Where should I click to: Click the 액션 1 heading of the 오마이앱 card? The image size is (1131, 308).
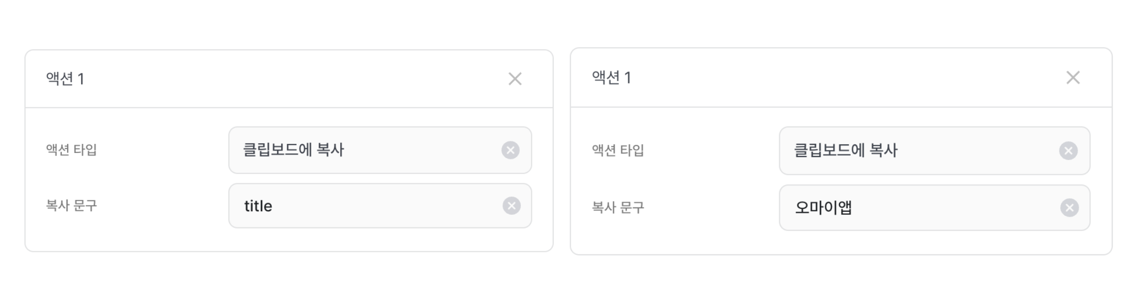tap(611, 78)
